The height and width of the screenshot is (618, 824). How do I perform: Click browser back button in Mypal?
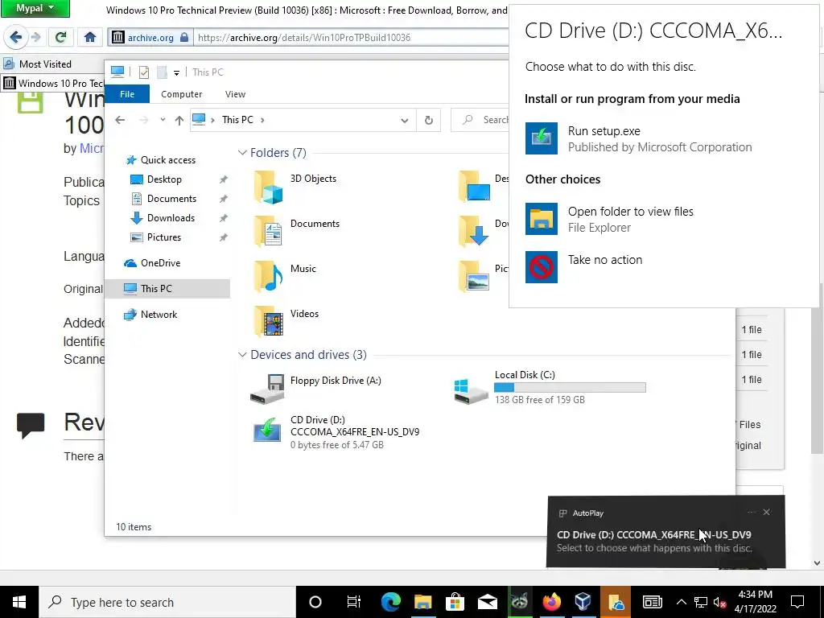tap(16, 37)
